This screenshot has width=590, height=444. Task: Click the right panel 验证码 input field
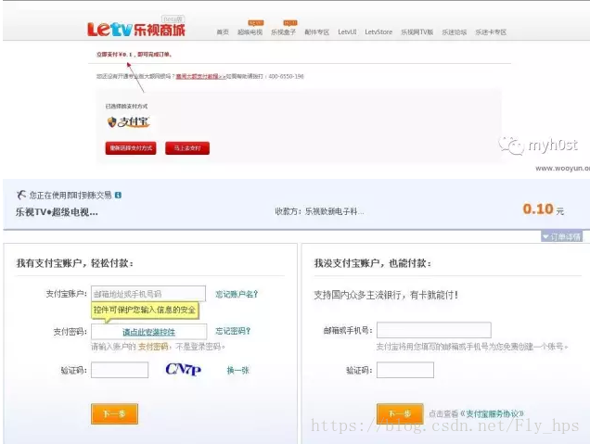pos(405,370)
